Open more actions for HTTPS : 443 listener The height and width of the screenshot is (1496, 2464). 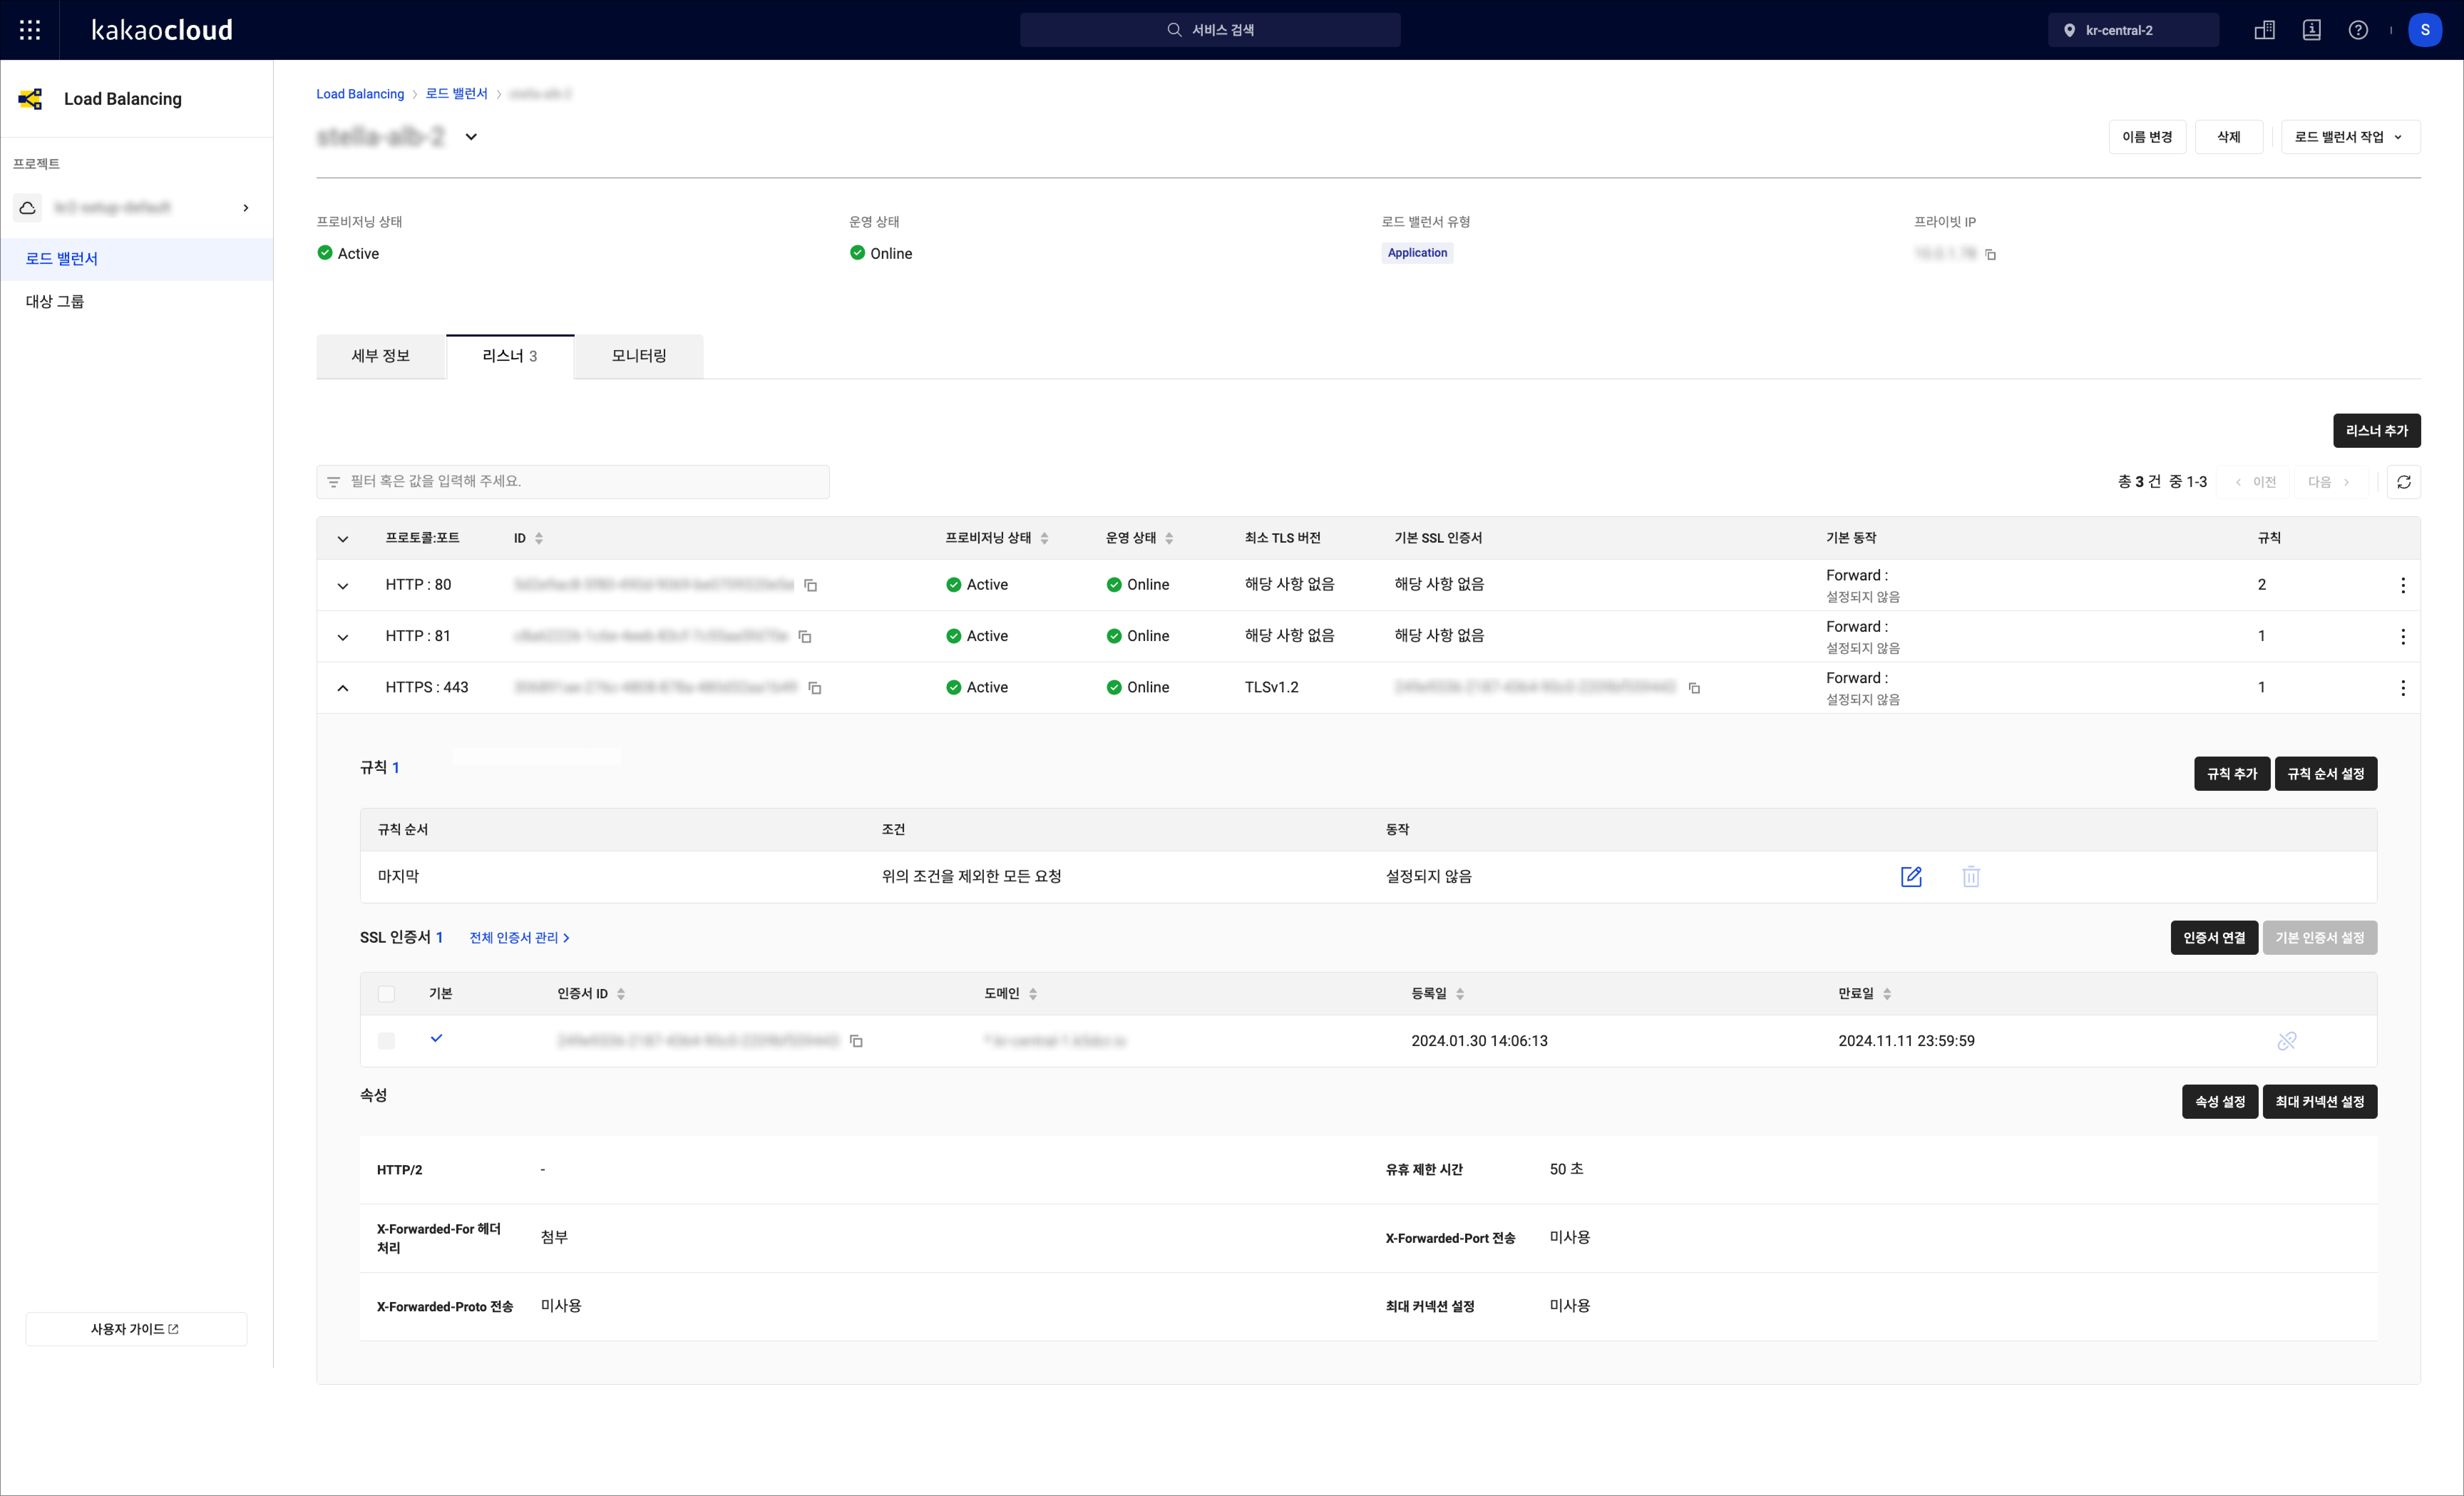coord(2403,688)
